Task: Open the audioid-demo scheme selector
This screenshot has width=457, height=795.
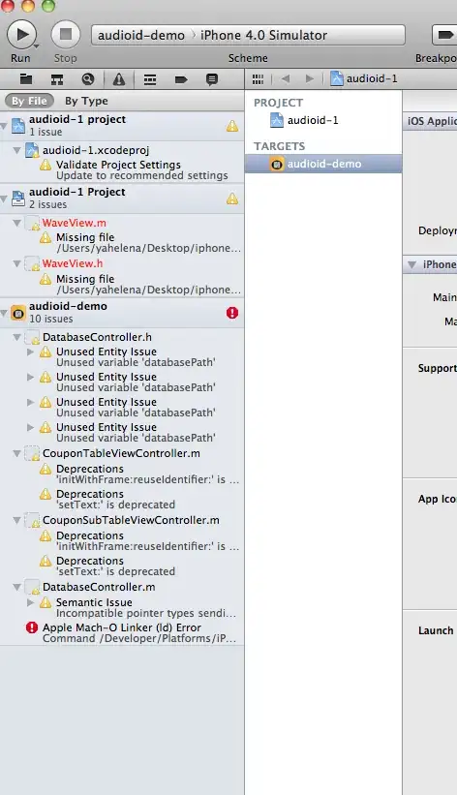Action: tap(141, 35)
